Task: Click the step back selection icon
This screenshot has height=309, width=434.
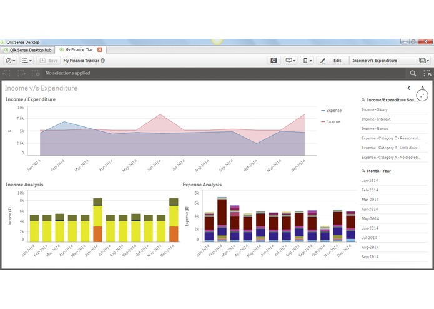Action: coord(6,73)
